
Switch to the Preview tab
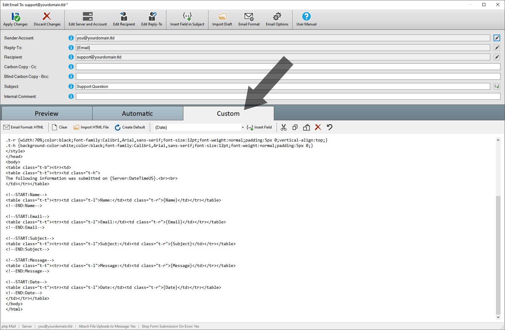click(47, 113)
